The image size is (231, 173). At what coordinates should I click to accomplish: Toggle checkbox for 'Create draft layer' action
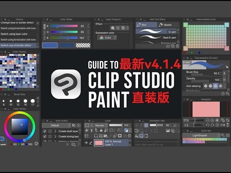coord(45,131)
